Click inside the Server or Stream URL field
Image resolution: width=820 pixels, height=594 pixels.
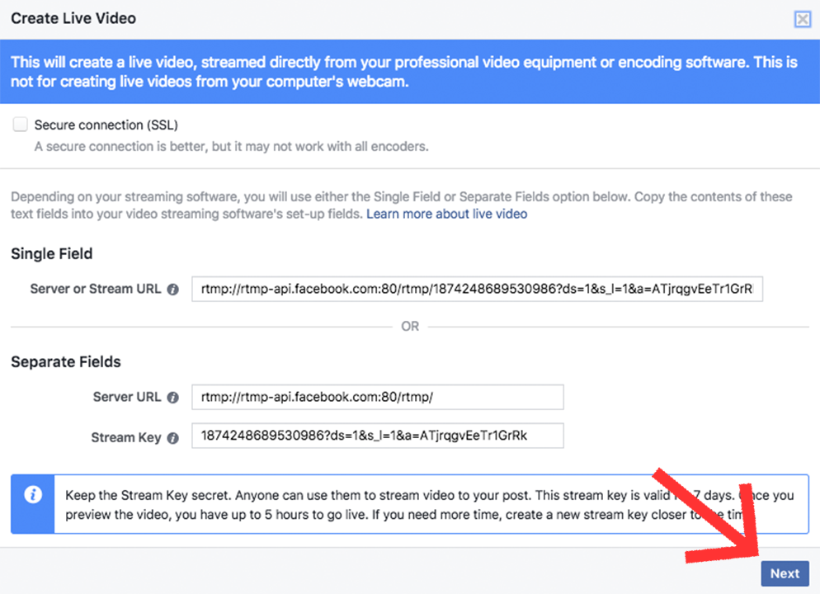(477, 290)
